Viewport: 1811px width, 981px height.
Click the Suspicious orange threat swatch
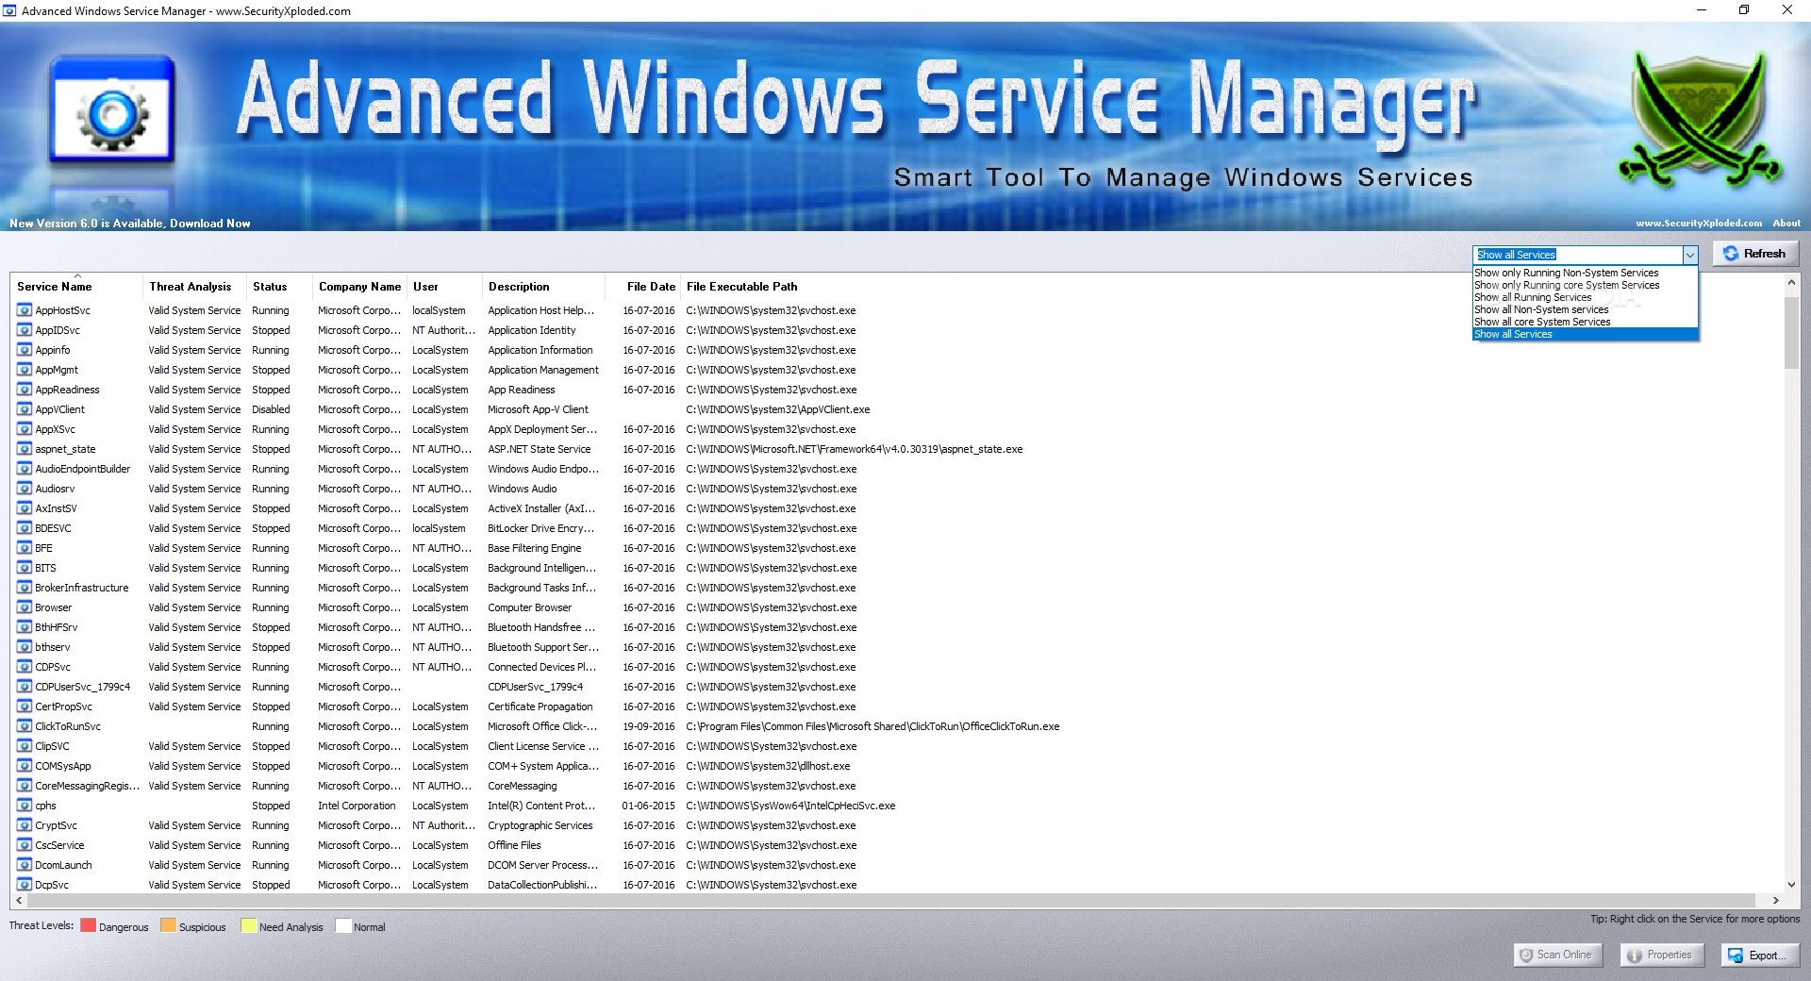tap(168, 925)
